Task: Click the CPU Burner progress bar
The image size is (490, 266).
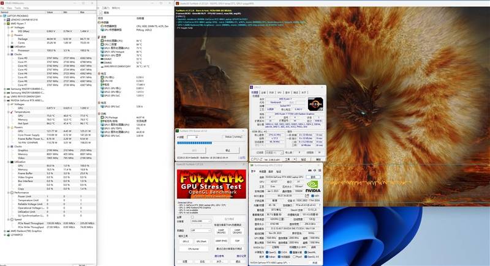Action: 196,142
